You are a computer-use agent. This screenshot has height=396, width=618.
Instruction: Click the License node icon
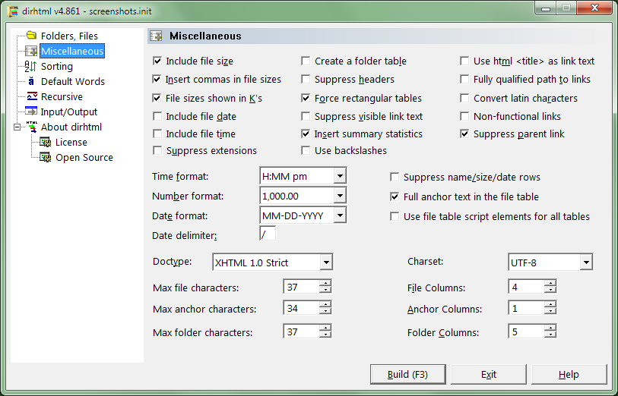click(46, 142)
